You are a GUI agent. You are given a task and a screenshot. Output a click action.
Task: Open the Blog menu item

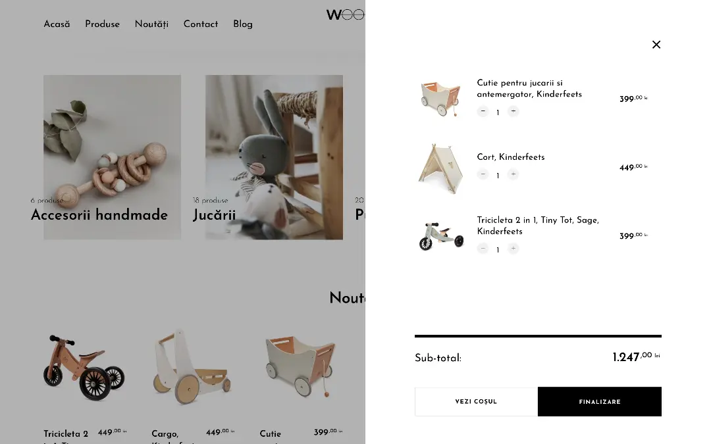click(x=242, y=24)
